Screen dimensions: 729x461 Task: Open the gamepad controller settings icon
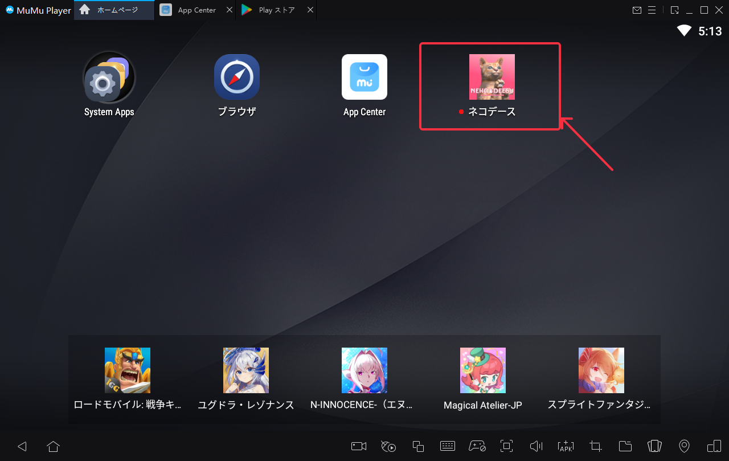click(x=477, y=446)
